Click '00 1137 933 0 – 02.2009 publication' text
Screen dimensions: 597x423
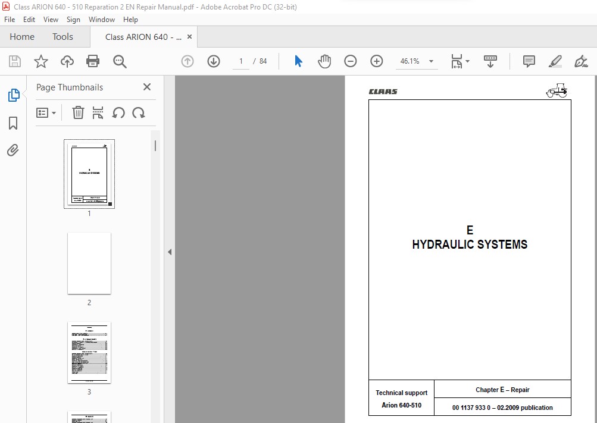[502, 408]
